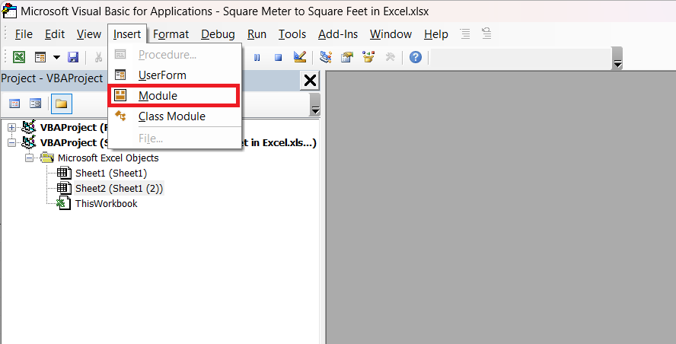676x344 pixels.
Task: Choose Class Module from the Insert menu
Action: tap(174, 116)
